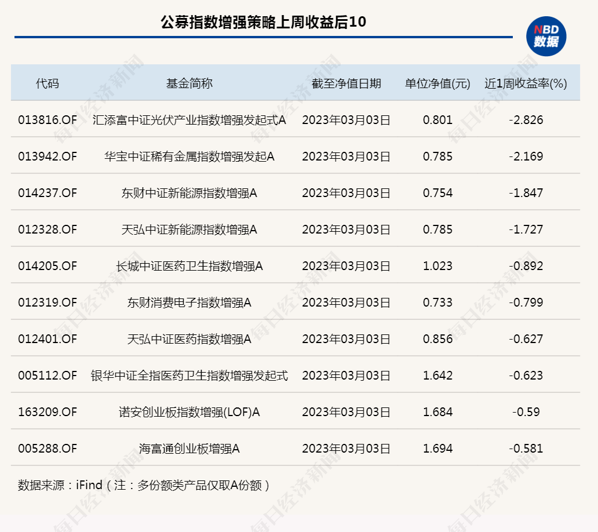This screenshot has height=532, width=598.
Task: Click fund name 东财中证新能源指数增强A
Action: coord(189,194)
